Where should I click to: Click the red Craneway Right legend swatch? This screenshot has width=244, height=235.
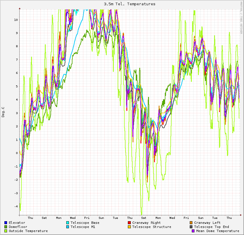(129, 223)
